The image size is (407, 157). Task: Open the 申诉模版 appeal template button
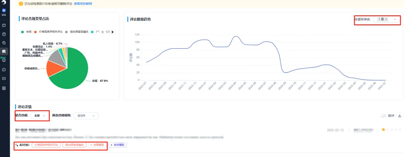coord(118,145)
